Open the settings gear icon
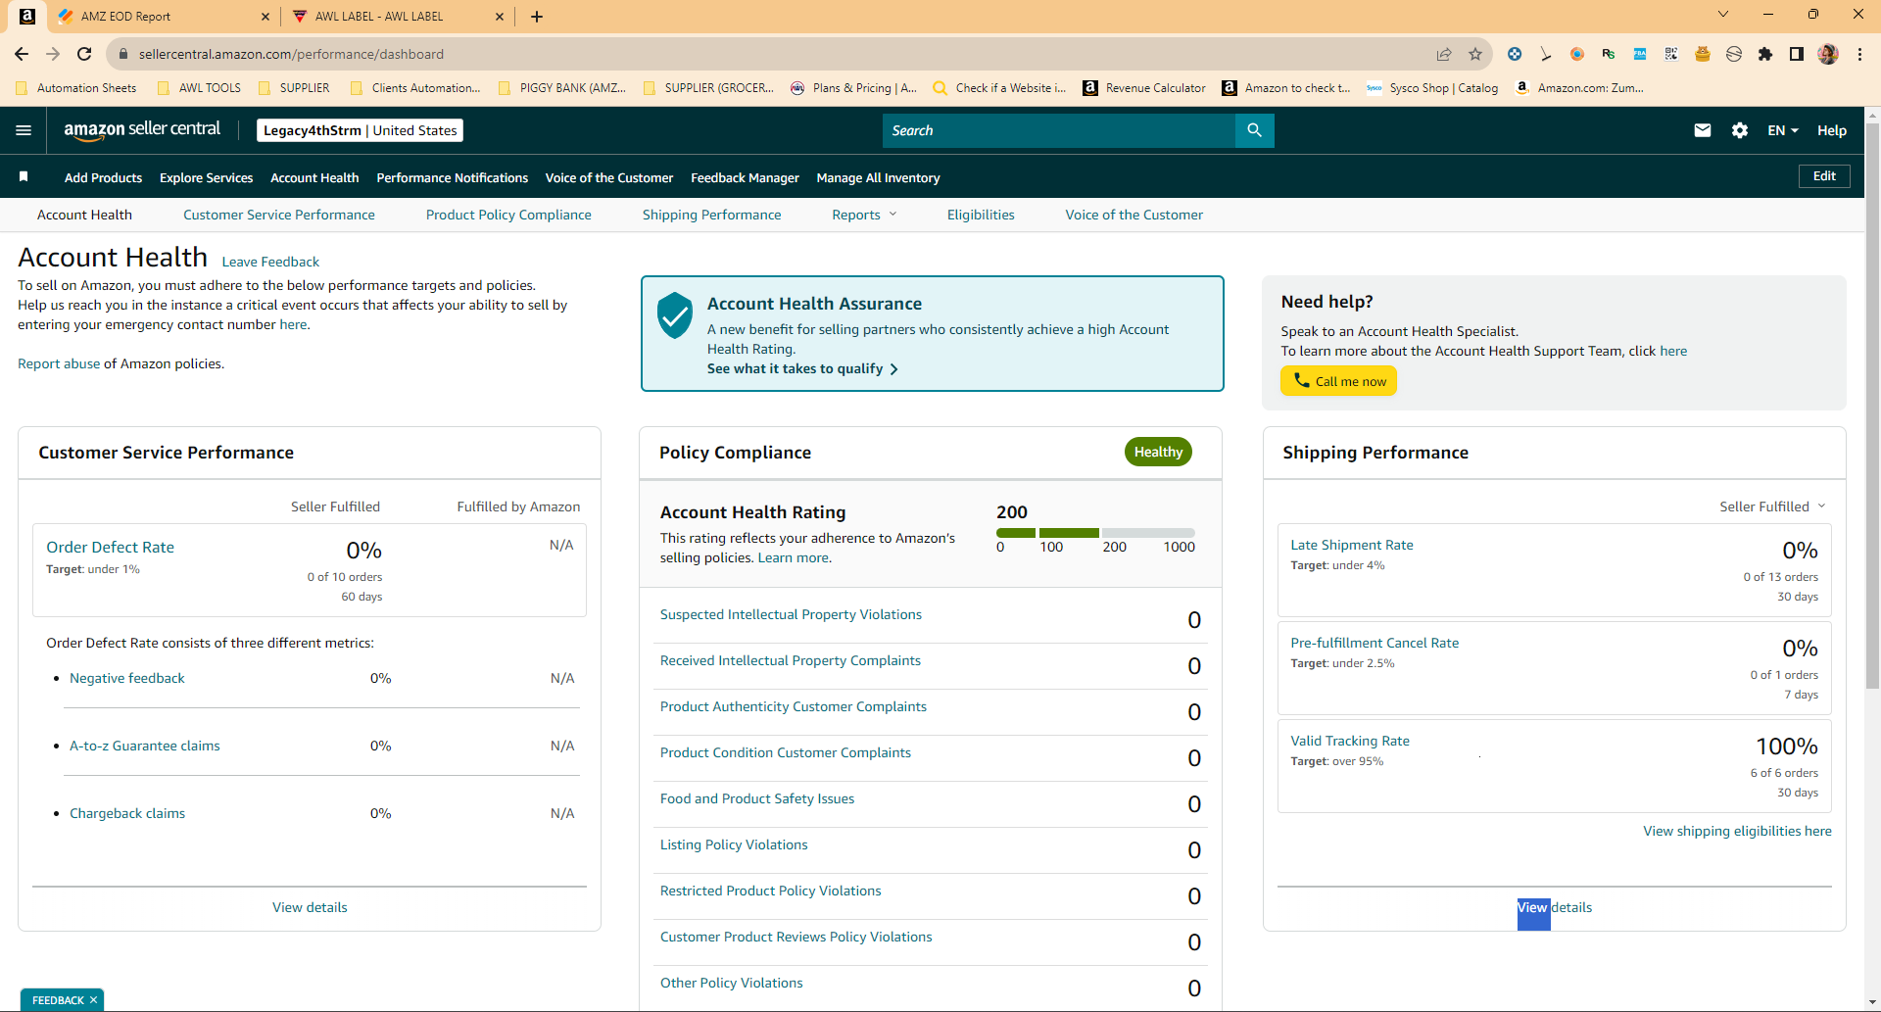 click(x=1740, y=130)
